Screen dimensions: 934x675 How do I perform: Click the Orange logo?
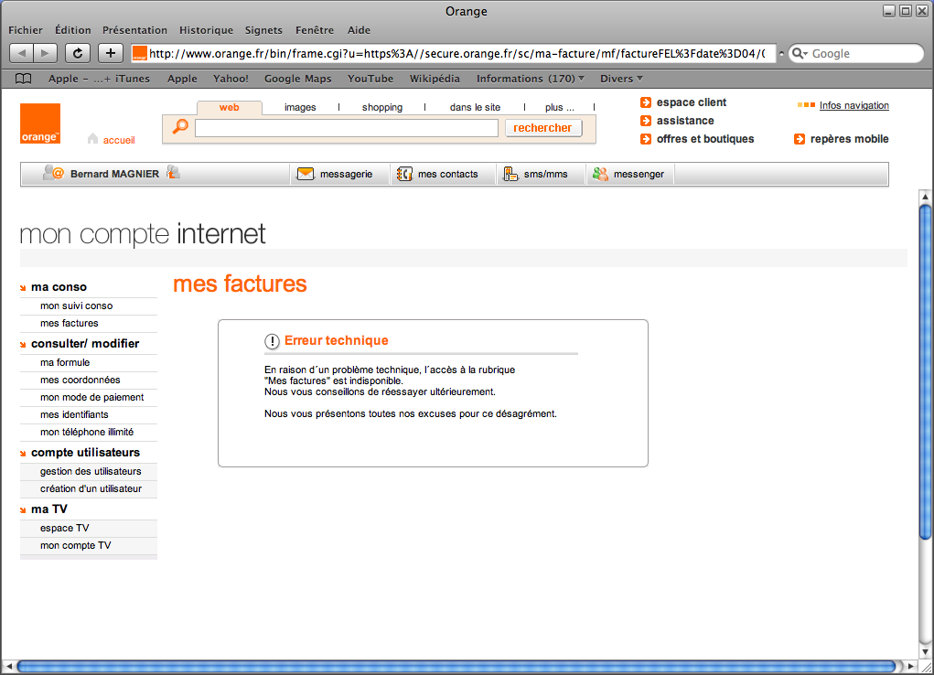39,123
